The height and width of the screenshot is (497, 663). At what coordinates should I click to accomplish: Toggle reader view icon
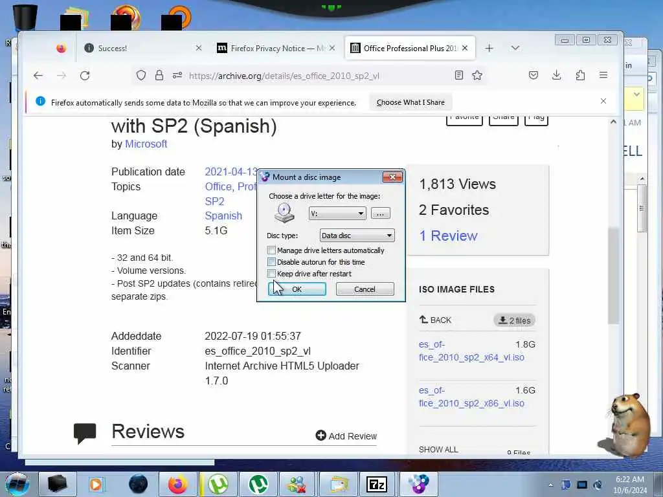click(459, 76)
